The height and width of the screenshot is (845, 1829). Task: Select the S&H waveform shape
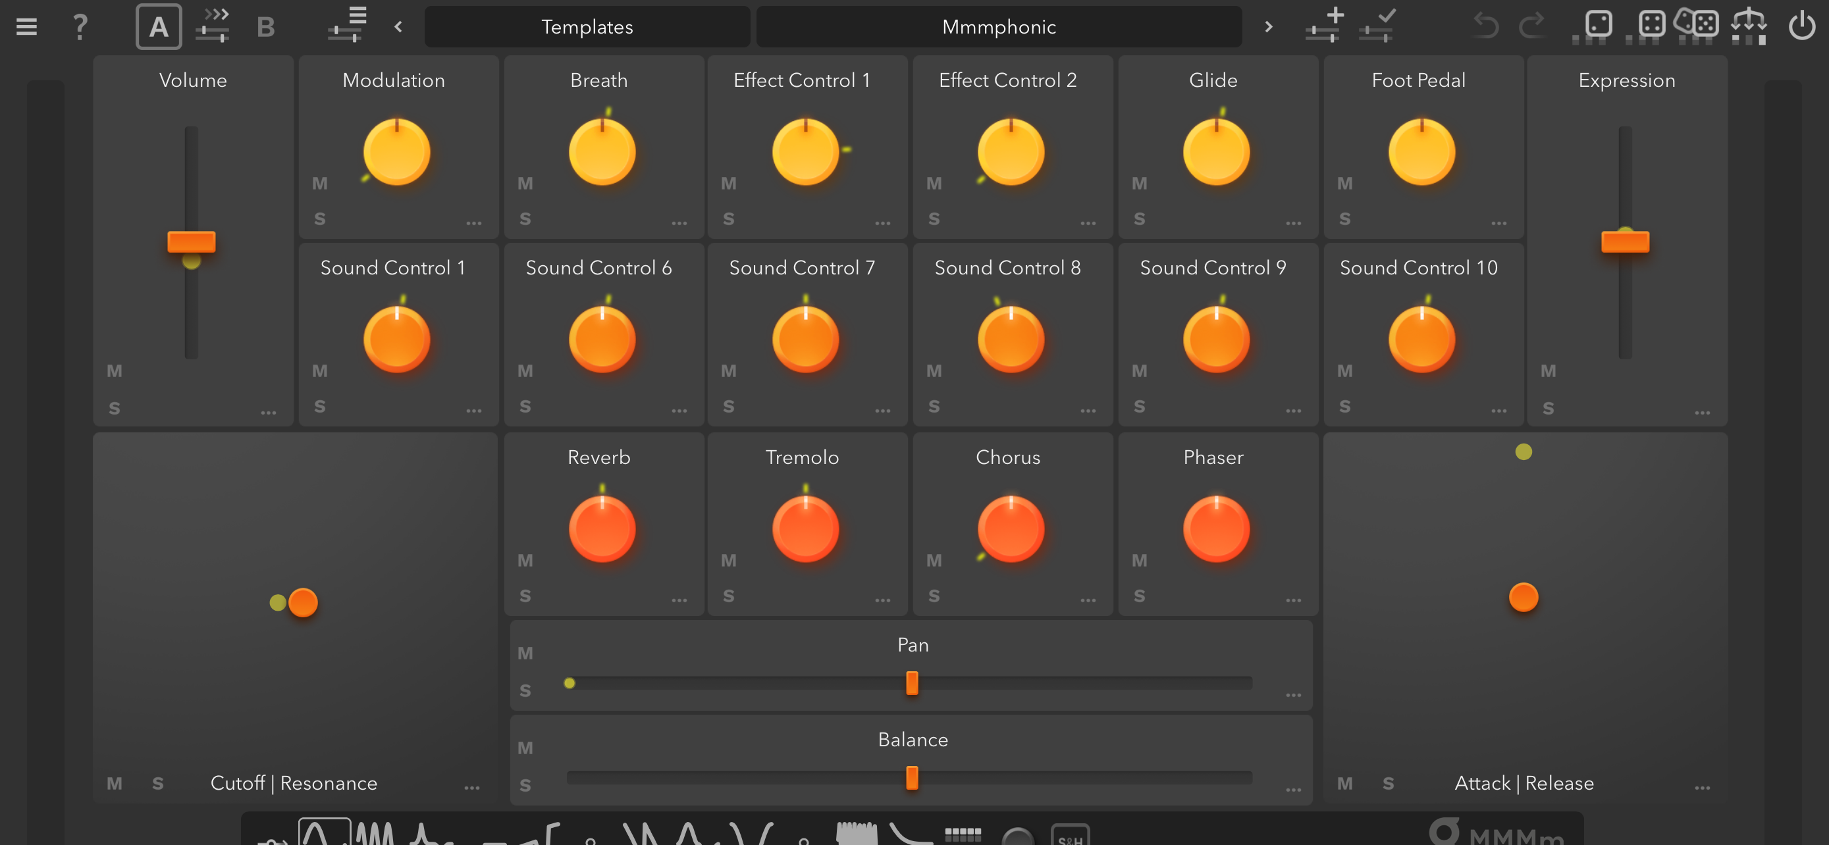1070,834
